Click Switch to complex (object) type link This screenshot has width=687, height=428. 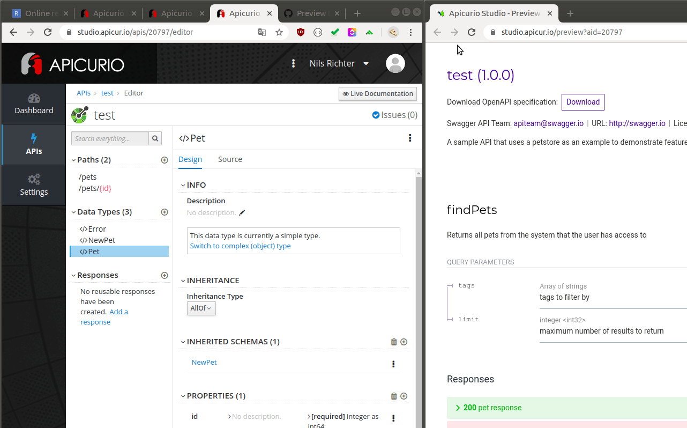click(x=240, y=246)
